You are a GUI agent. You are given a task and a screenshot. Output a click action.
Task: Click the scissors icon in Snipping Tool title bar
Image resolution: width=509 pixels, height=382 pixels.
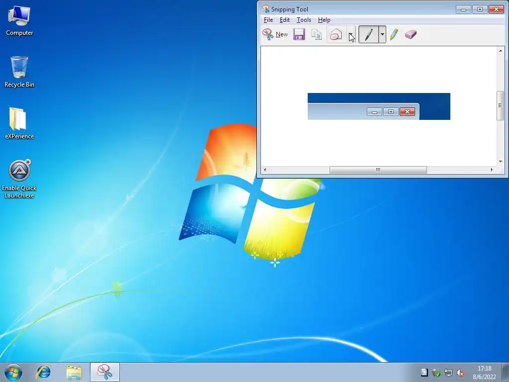[x=265, y=9]
